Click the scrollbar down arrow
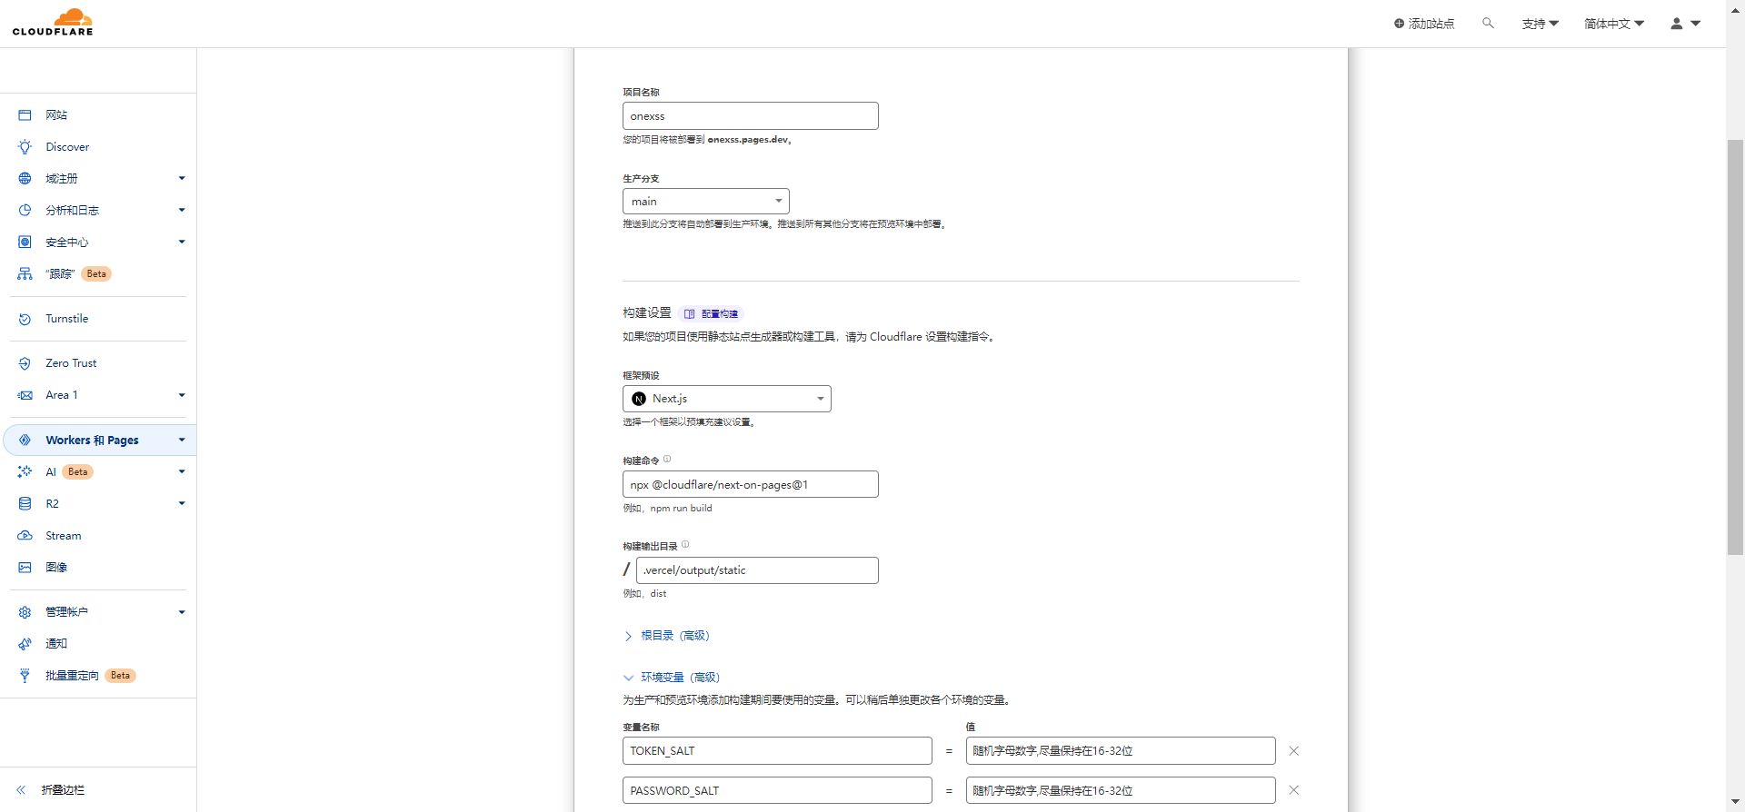The height and width of the screenshot is (812, 1745). (1735, 802)
